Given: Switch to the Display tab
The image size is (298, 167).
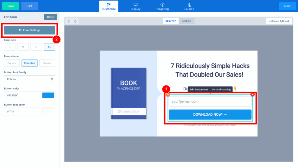Looking at the screenshot, I should pyautogui.click(x=135, y=6).
